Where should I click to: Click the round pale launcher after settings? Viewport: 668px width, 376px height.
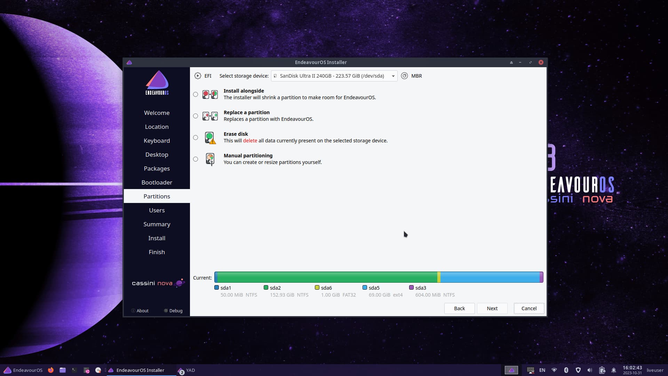pos(98,370)
